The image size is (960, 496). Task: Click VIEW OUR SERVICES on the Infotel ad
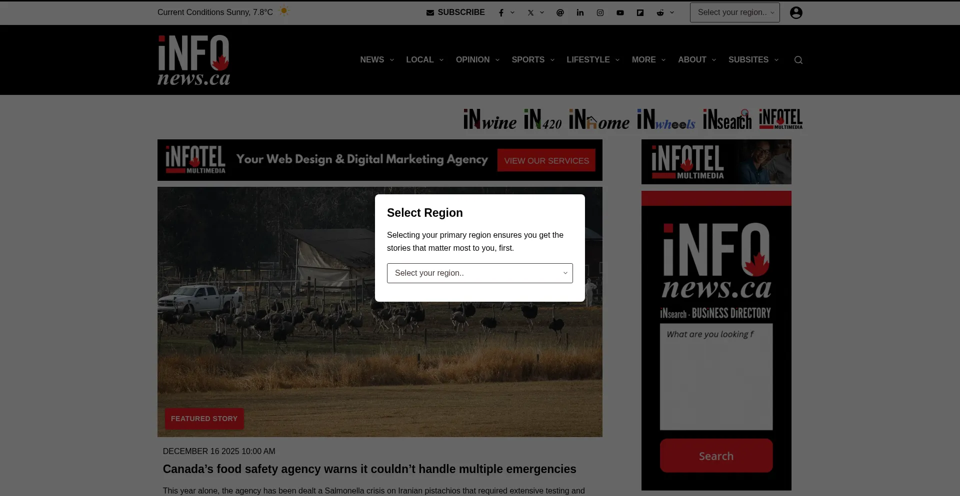[546, 160]
